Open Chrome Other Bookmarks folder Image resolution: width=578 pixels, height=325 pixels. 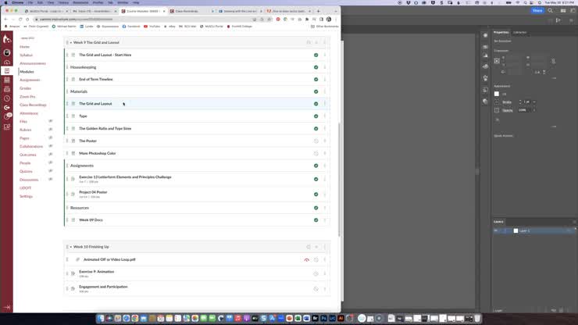[324, 27]
